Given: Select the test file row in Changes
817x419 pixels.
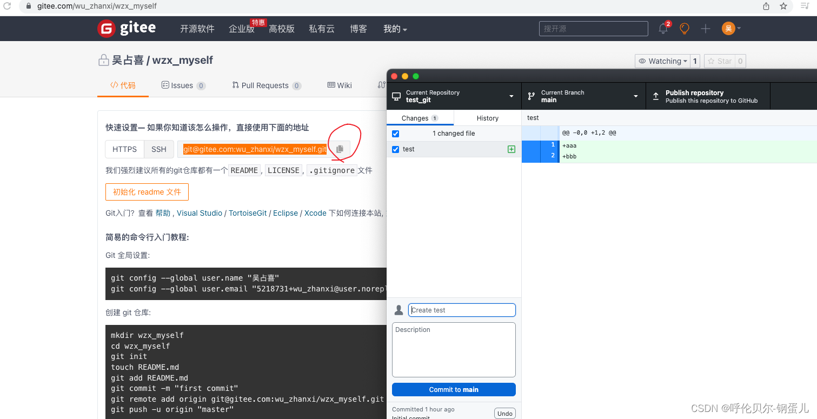Looking at the screenshot, I should (x=454, y=149).
